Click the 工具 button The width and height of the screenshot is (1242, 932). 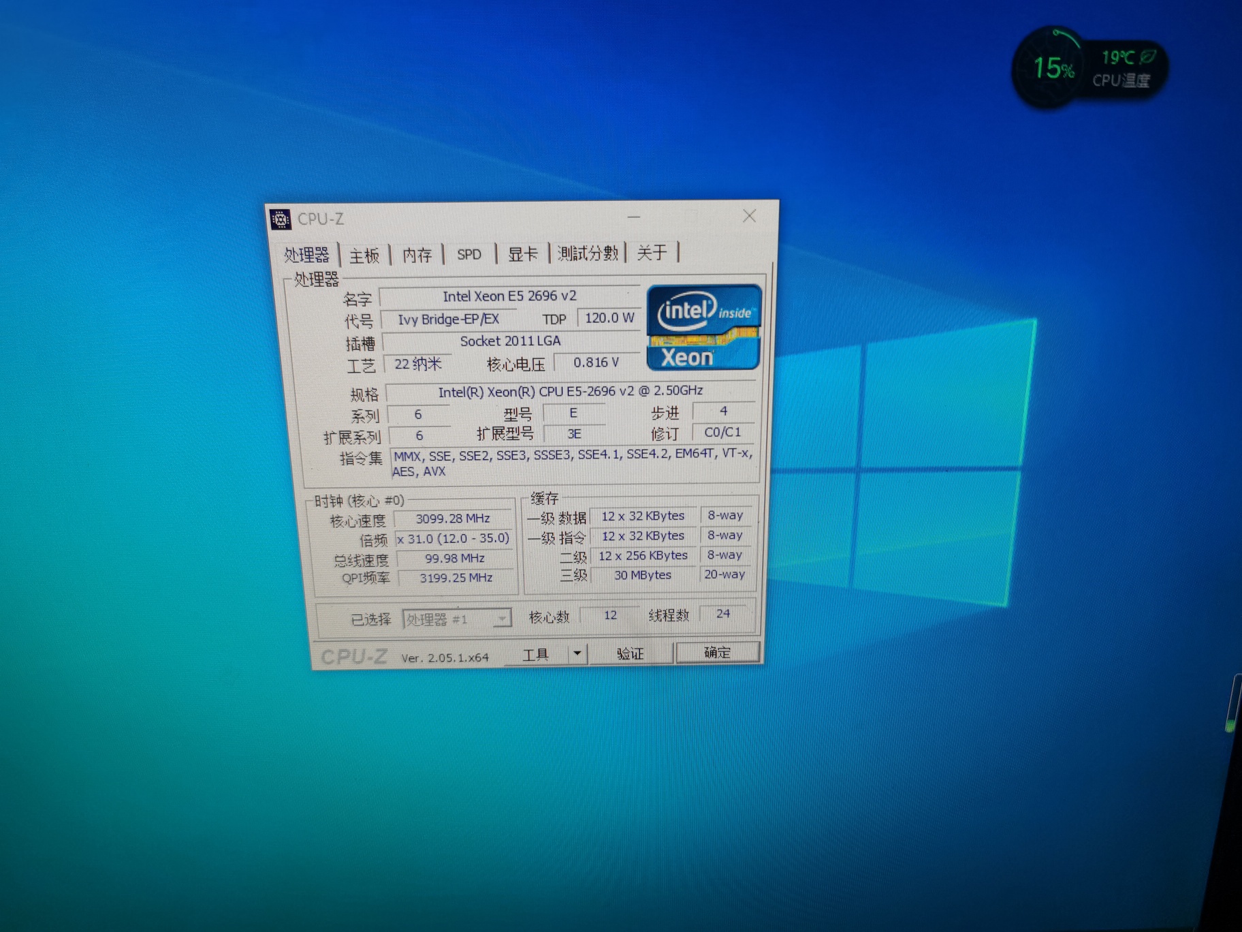coord(536,654)
